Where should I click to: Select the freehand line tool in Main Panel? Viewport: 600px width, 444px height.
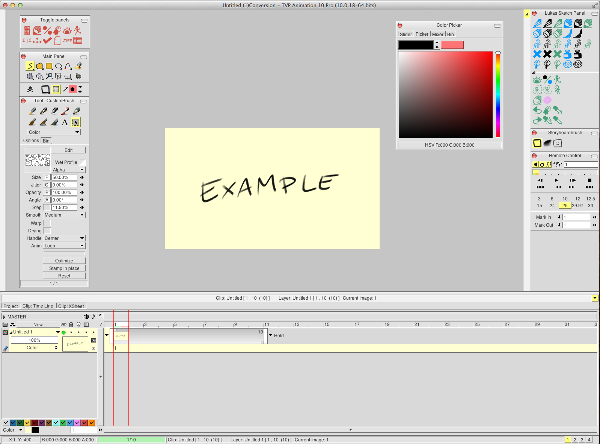pyautogui.click(x=30, y=66)
